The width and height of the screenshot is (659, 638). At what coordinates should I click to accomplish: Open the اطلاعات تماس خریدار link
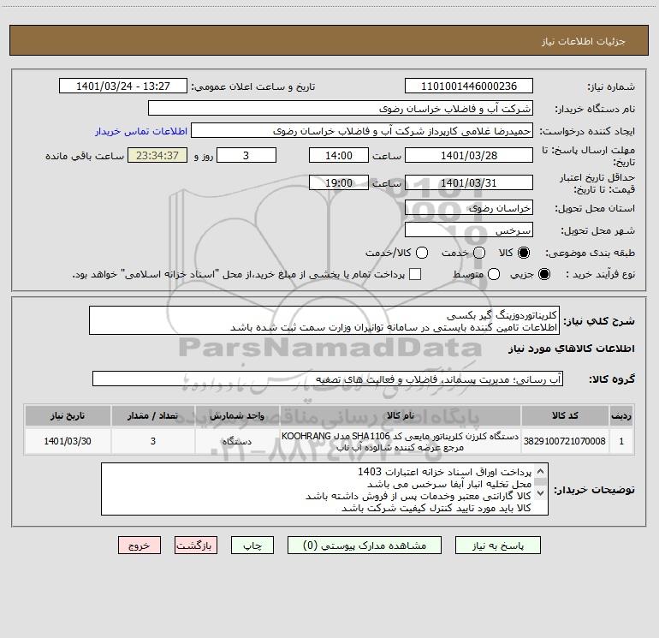(141, 131)
